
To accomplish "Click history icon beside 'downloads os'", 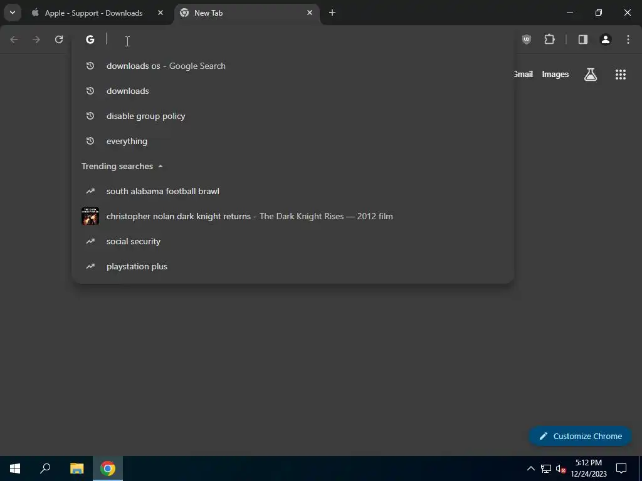I will tap(90, 66).
